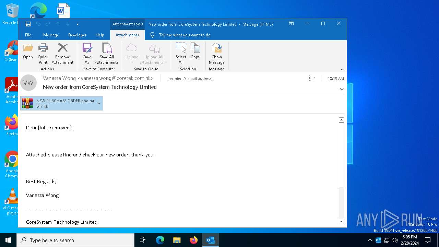The image size is (439, 247).
Task: Open Windows Start menu
Action: point(8,240)
